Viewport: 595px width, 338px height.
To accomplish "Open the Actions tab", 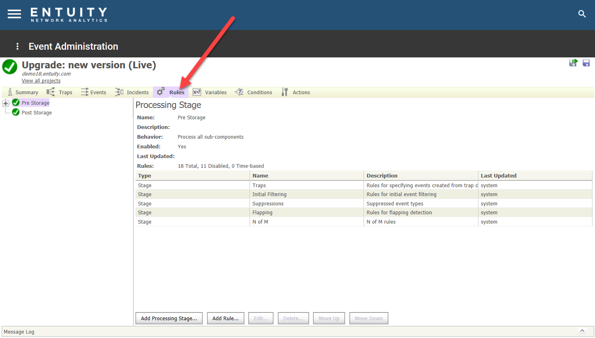I will 296,92.
